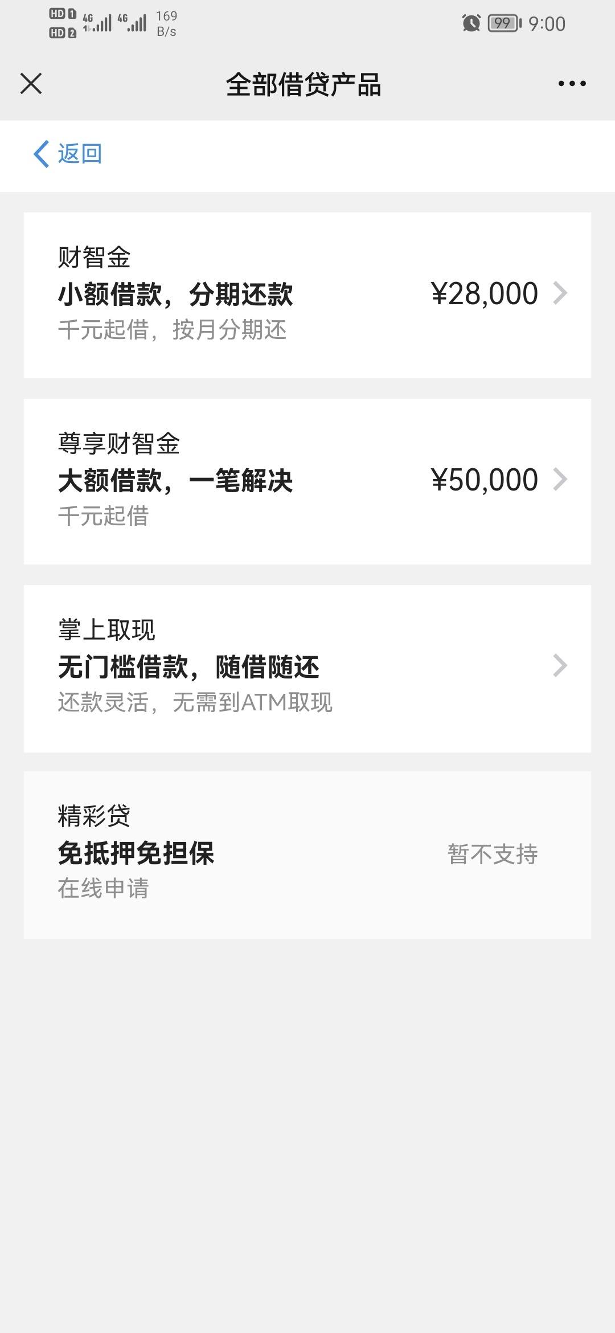Tap the HD 1 network indicator icon
This screenshot has width=615, height=1333.
click(63, 14)
